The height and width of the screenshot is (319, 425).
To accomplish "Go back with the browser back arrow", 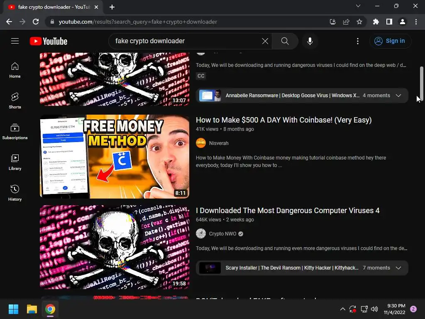I will click(9, 22).
